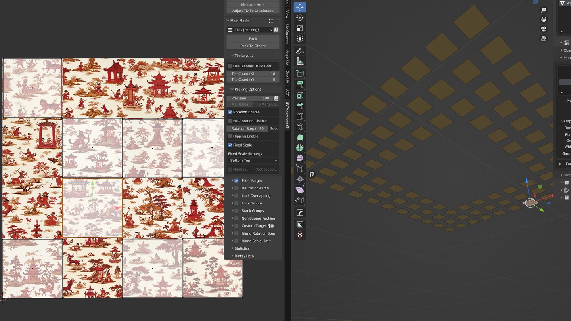Enable the Flipping Enable checkbox
The width and height of the screenshot is (571, 321).
[230, 136]
